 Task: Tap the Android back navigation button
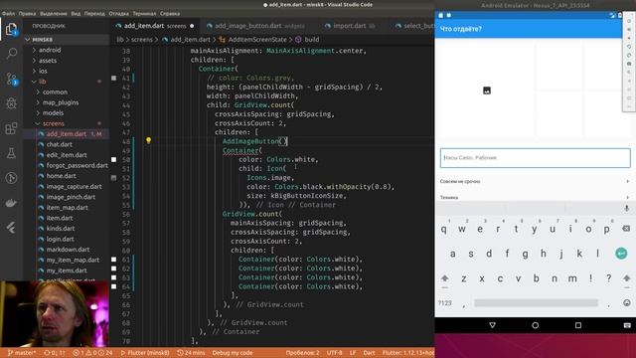point(493,325)
